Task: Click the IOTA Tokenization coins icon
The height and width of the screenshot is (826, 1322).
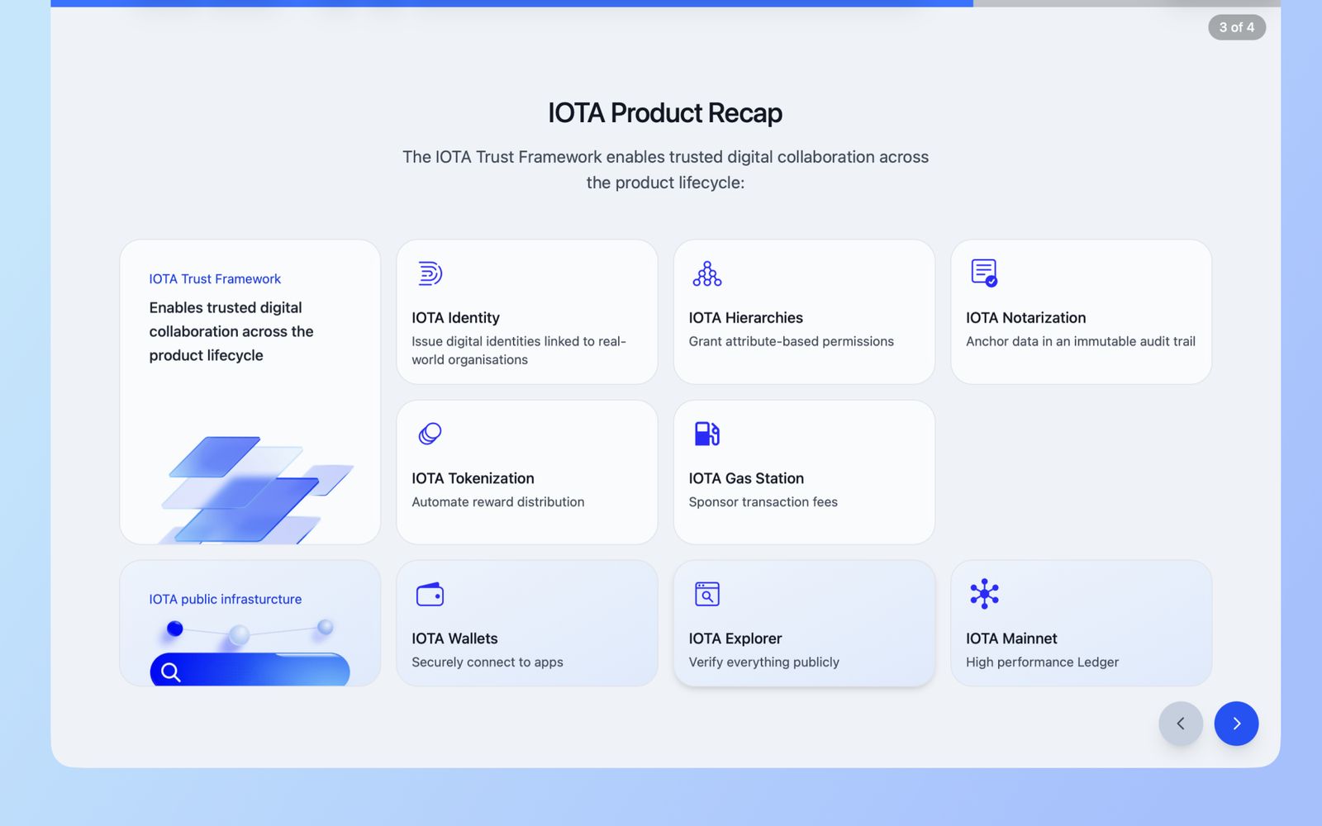Action: click(430, 434)
